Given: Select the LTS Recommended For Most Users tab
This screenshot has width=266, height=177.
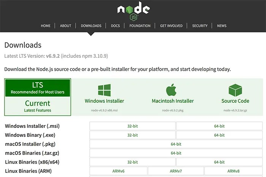Looking at the screenshot, I should tap(38, 88).
